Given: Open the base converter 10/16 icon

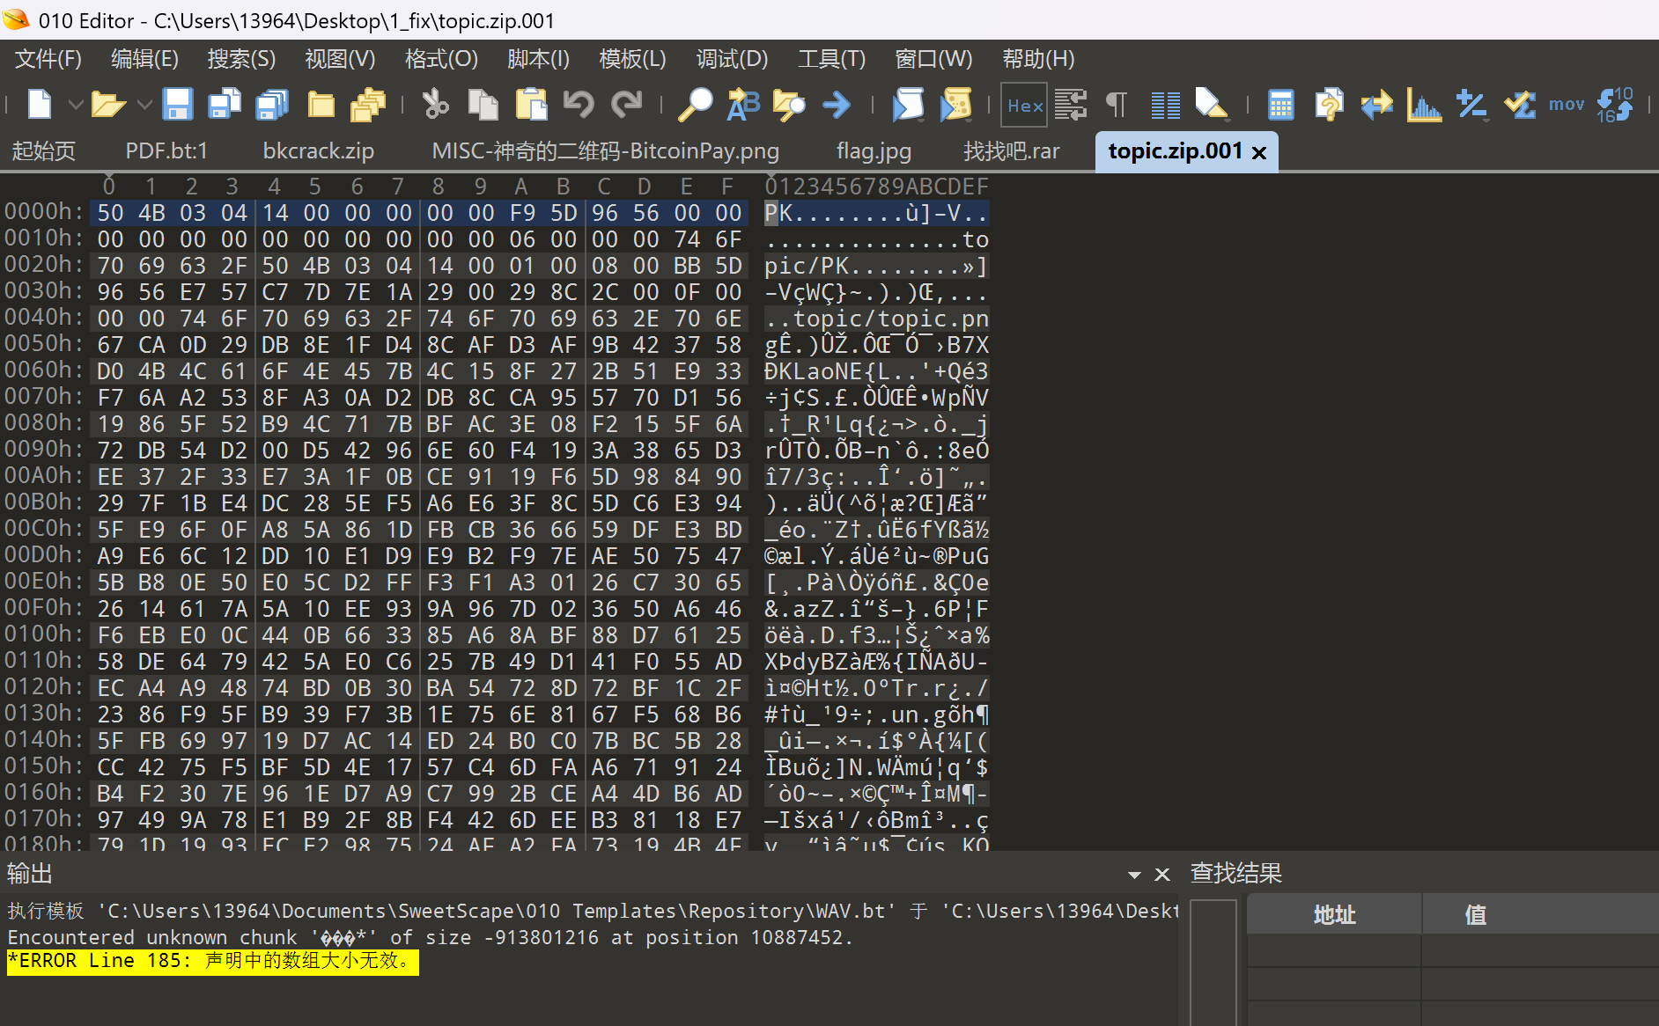Looking at the screenshot, I should coord(1614,105).
